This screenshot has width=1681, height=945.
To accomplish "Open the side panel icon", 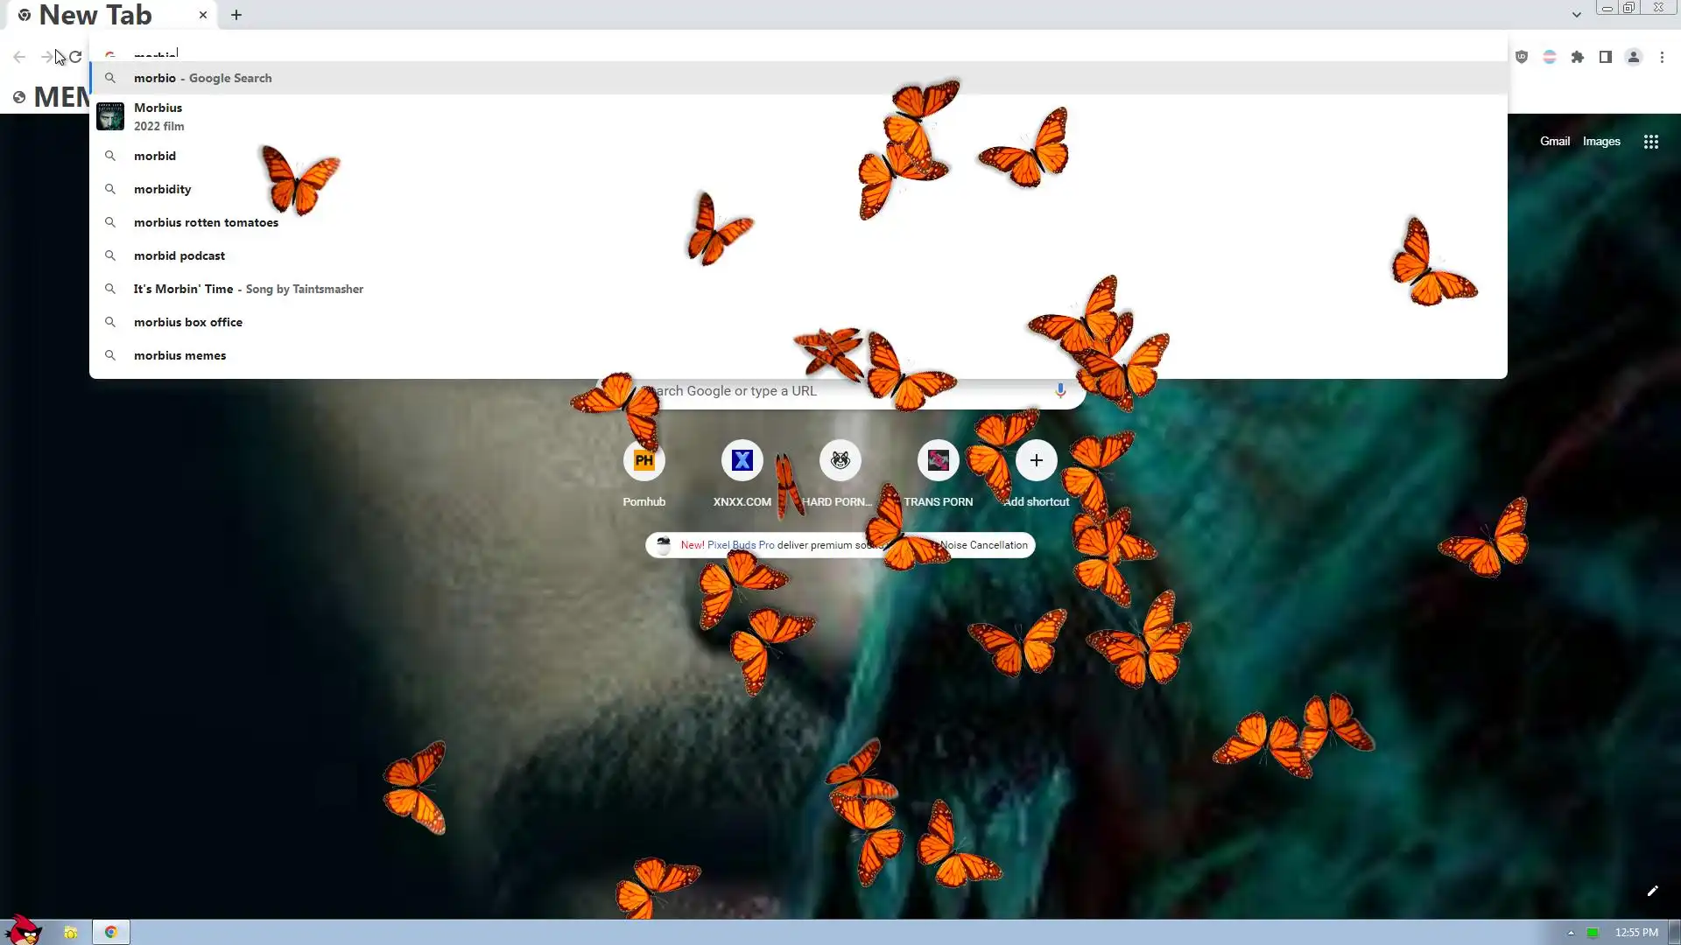I will (x=1605, y=57).
